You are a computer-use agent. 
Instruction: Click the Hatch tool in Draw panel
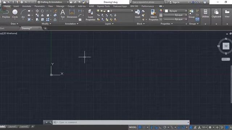pos(29,19)
